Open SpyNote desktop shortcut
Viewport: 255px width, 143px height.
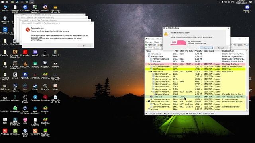point(45,87)
